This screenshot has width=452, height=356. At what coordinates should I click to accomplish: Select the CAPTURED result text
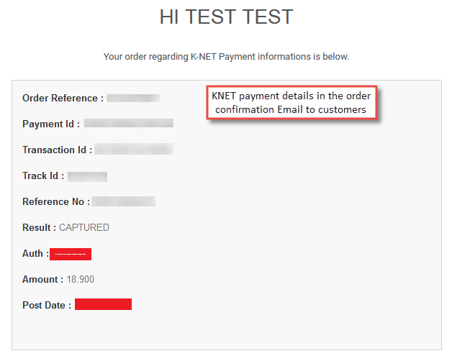tap(84, 227)
